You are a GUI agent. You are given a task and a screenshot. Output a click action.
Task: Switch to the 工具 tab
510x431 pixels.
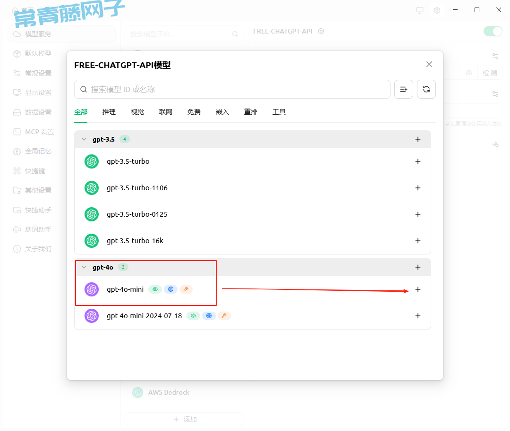click(279, 112)
